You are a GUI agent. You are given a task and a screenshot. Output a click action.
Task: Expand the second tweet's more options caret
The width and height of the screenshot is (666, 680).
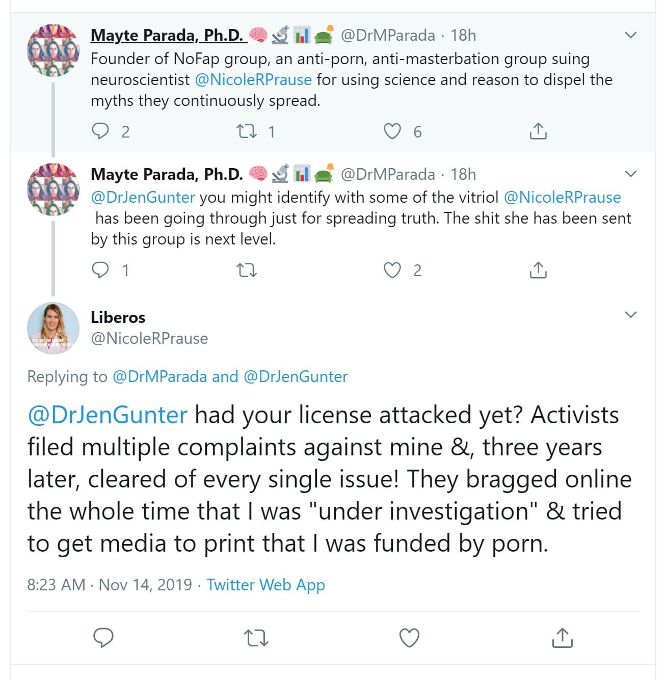point(631,174)
